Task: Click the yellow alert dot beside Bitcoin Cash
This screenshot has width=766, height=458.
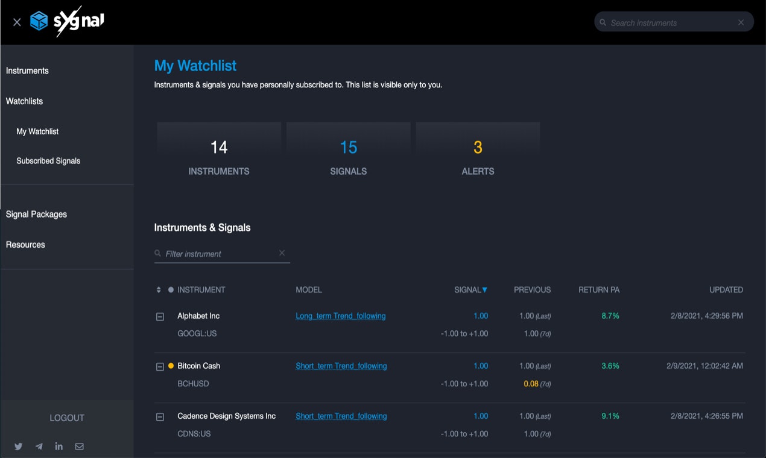Action: click(x=171, y=366)
